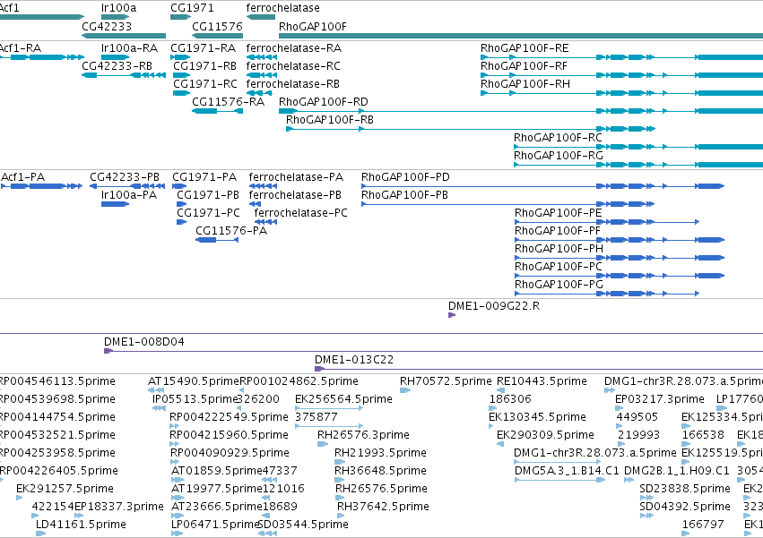Screen dimensions: 763x538
Task: Click the DMG5A.3_1.B14.C1 EST label
Action: (x=567, y=472)
